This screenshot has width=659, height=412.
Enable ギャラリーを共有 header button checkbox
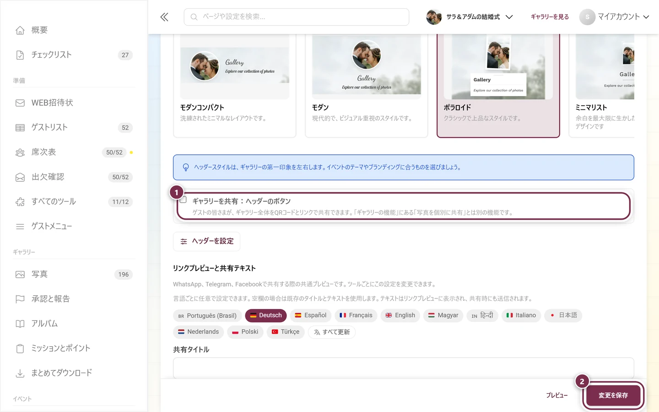point(183,200)
